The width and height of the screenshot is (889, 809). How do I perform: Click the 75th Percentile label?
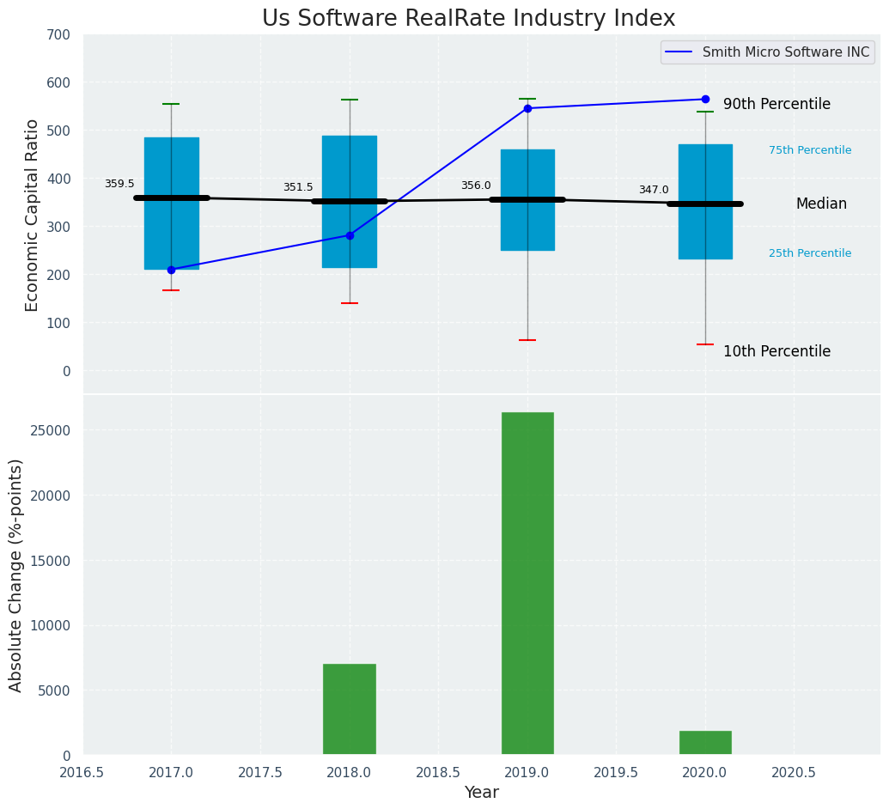[810, 150]
